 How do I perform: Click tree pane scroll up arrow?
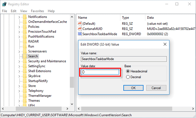coord(72,17)
